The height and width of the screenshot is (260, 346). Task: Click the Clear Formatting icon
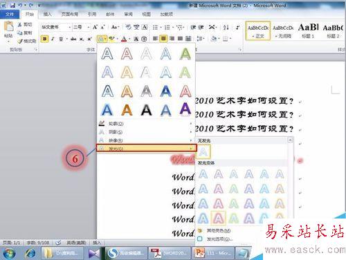(x=129, y=27)
